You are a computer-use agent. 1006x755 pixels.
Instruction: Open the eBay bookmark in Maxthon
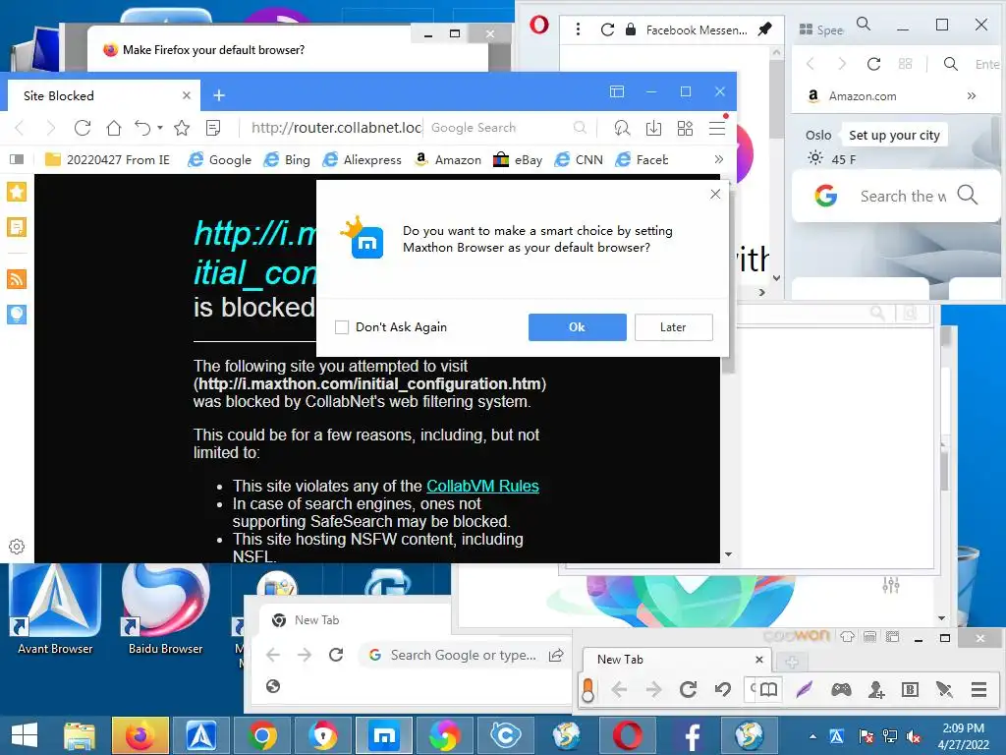(517, 159)
